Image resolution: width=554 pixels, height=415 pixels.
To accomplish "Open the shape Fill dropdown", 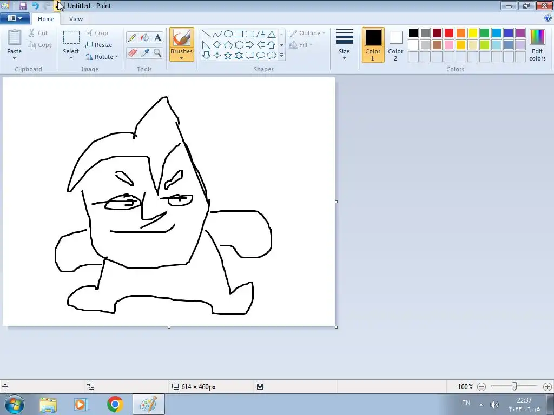I will tap(301, 45).
